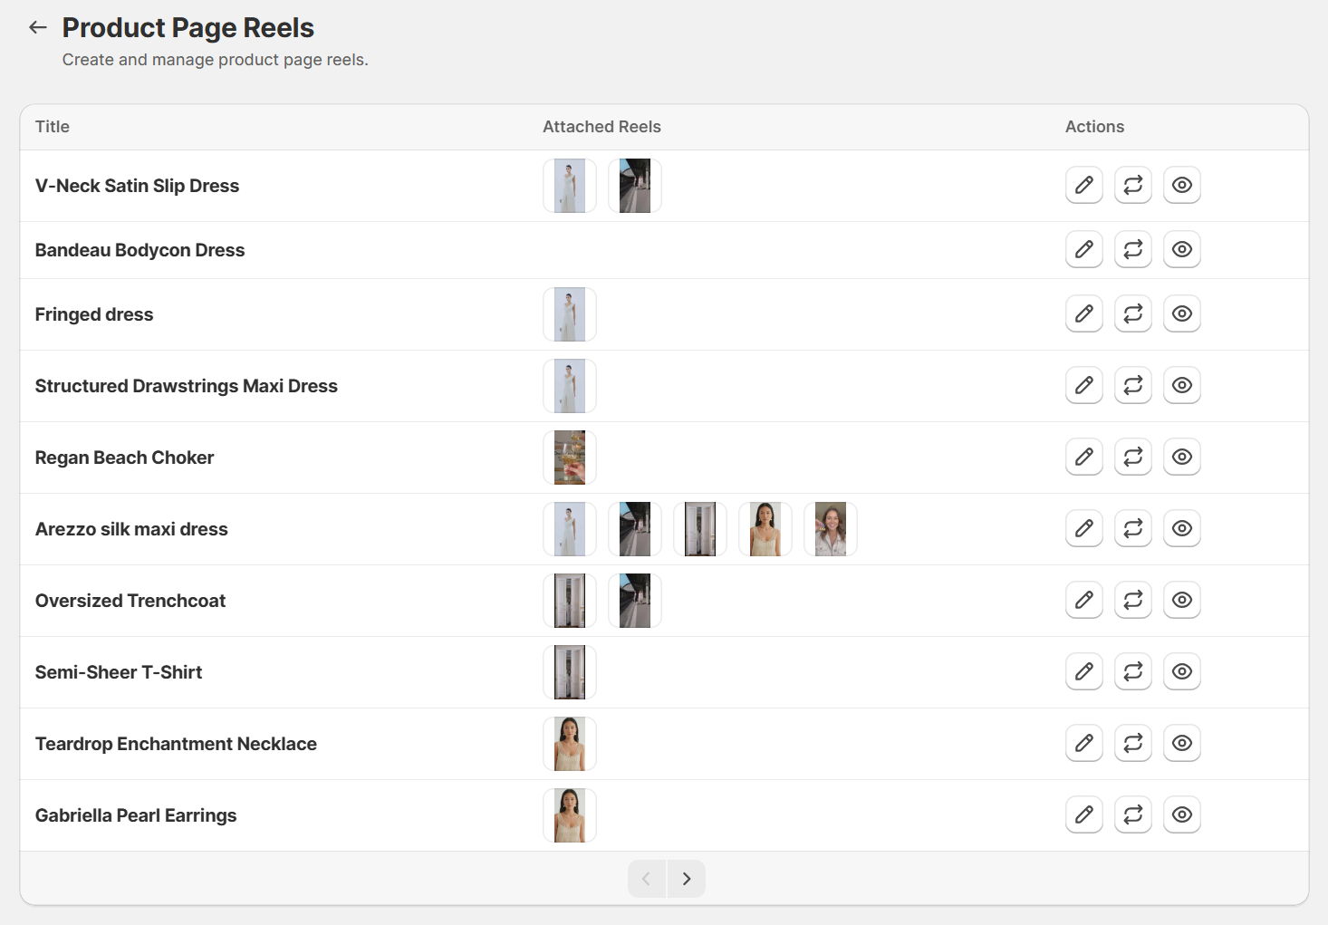The height and width of the screenshot is (925, 1328).
Task: Click eye icon for Structured Drawstrings Maxi Dress
Action: click(x=1181, y=385)
